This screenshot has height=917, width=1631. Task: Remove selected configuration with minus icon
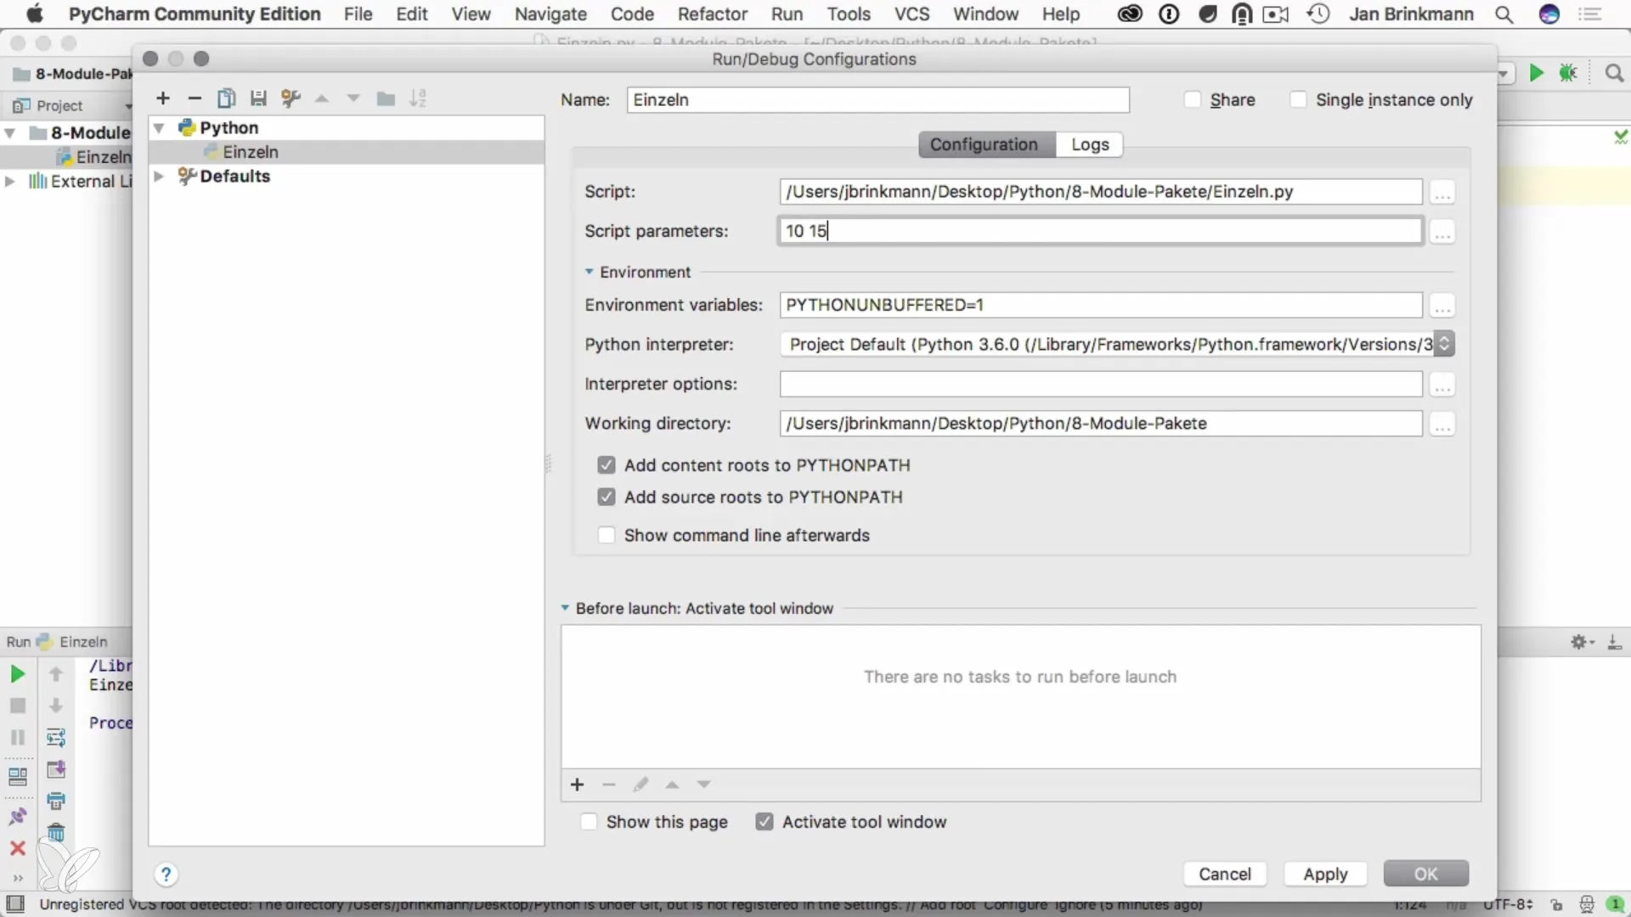click(195, 98)
